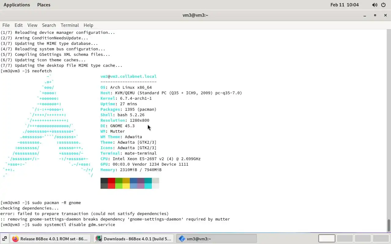Image resolution: width=391 pixels, height=244 pixels.
Task: Open the Terminal menu
Action: (x=70, y=25)
